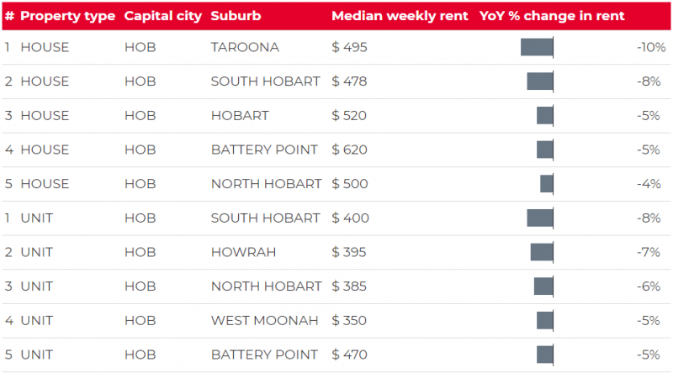Select the $ 400 unit rent value
The image size is (673, 373).
pyautogui.click(x=350, y=218)
